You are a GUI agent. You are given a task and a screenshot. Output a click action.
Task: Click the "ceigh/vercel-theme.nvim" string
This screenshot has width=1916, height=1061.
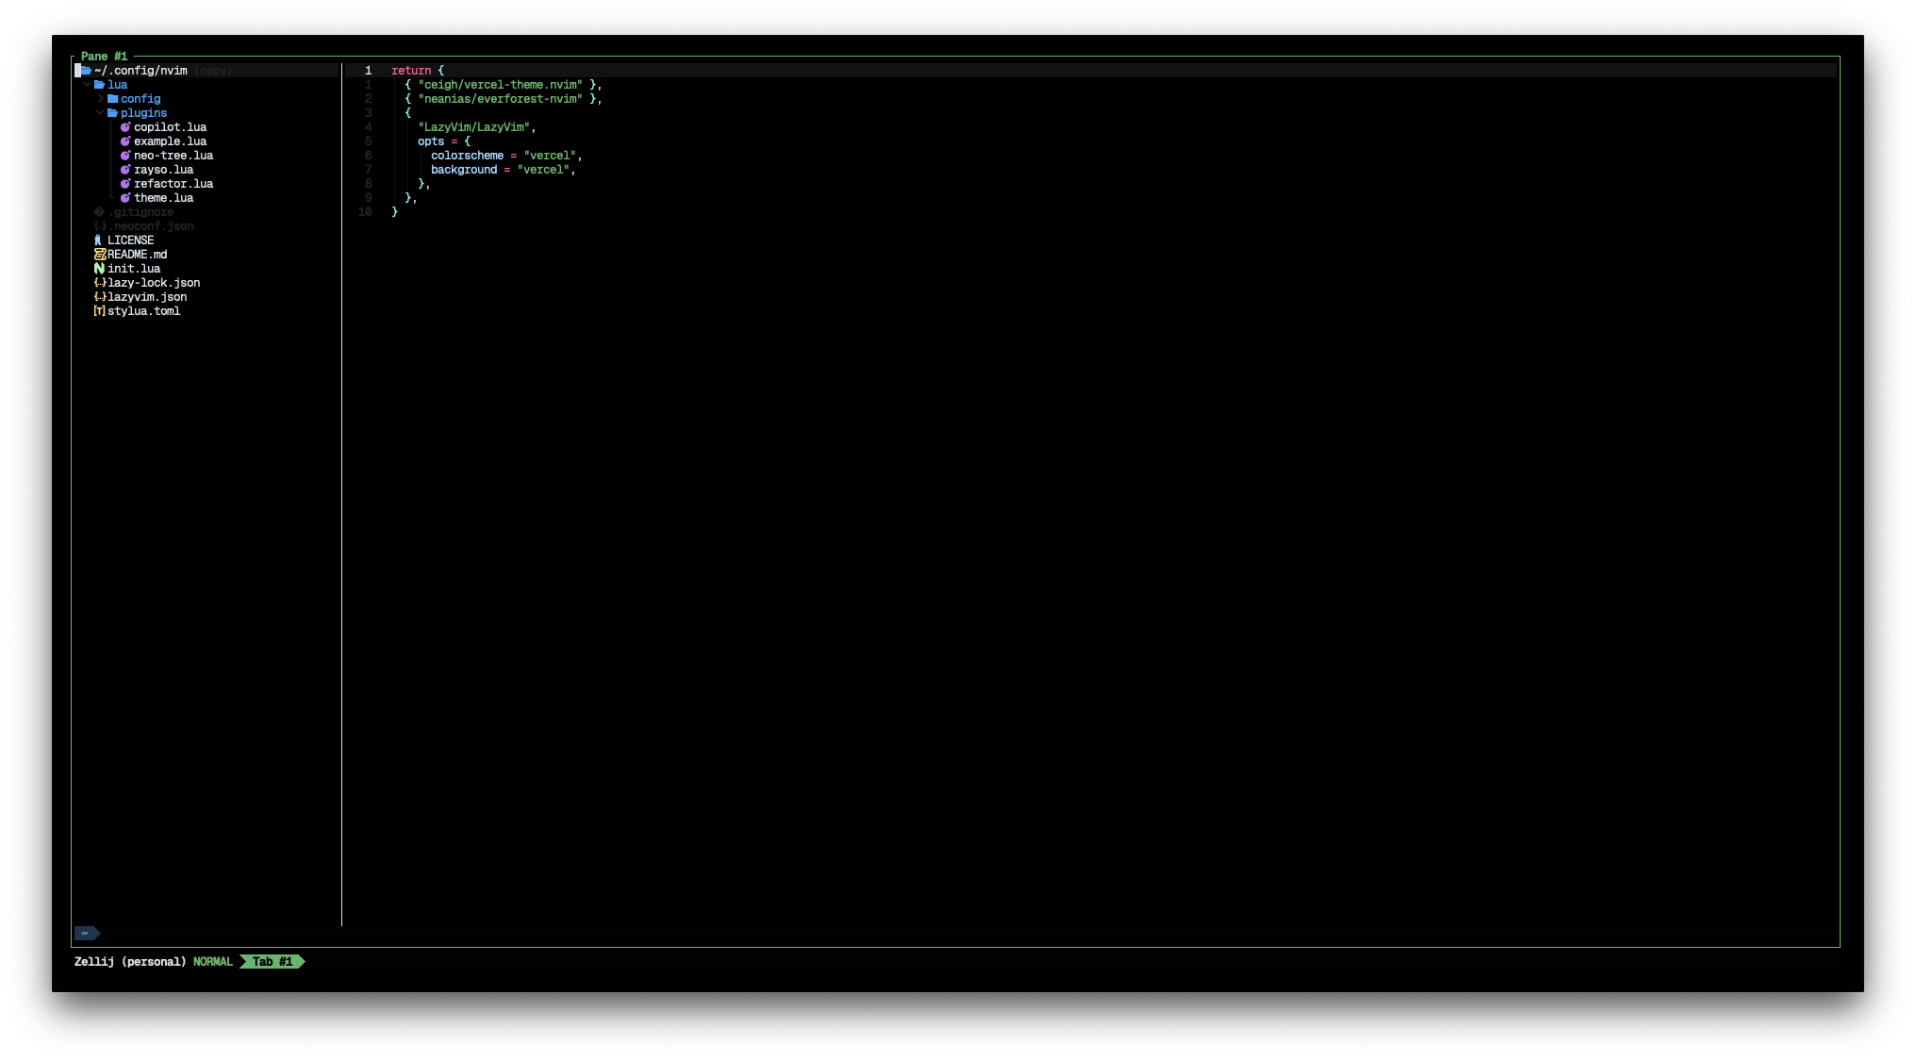pyautogui.click(x=500, y=85)
